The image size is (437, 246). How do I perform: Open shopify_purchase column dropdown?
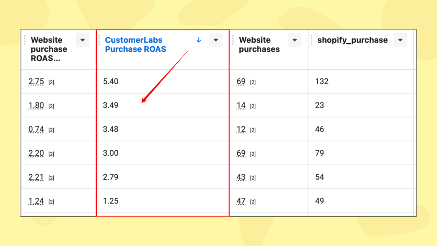pyautogui.click(x=400, y=40)
